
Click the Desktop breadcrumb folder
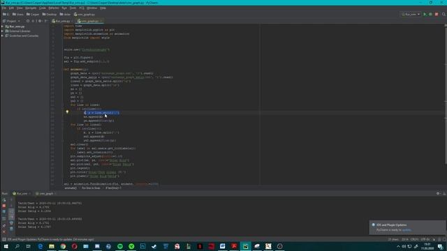coord(50,14)
